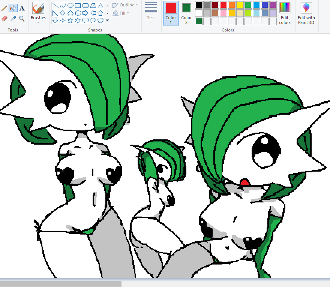Viewport: 330px width, 287px height.
Task: Choose the Pentagon shape
Action: (x=70, y=13)
